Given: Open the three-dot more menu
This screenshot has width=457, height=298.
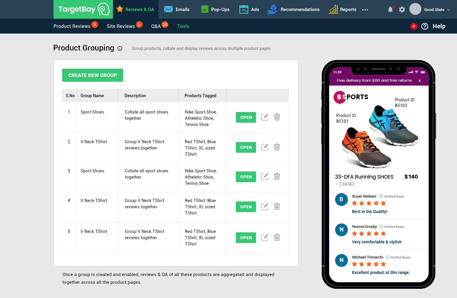Looking at the screenshot, I should coord(365,10).
